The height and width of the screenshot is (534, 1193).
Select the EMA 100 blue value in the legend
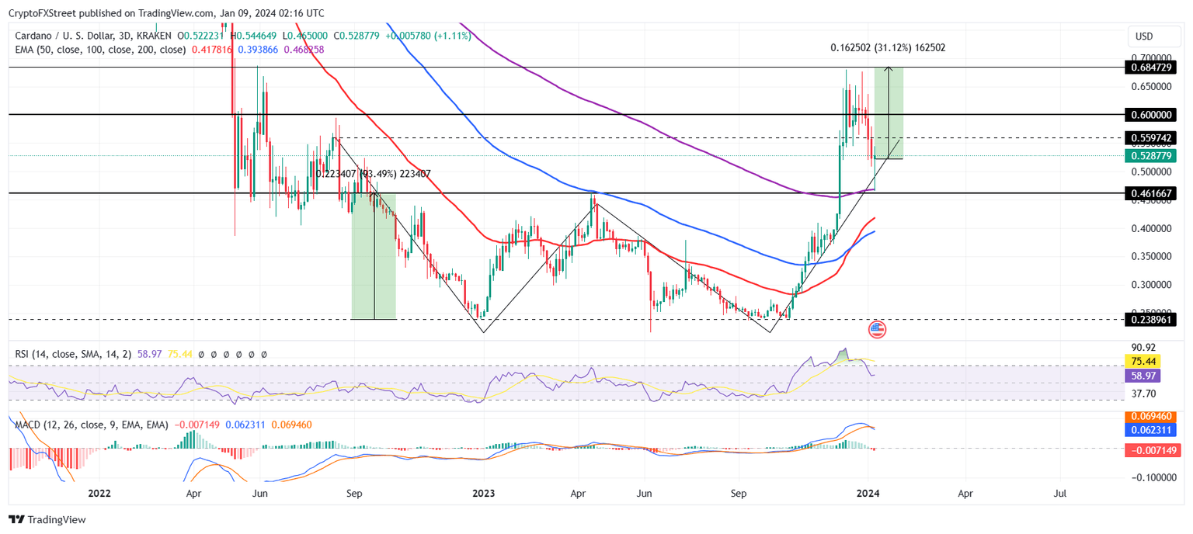pyautogui.click(x=257, y=49)
